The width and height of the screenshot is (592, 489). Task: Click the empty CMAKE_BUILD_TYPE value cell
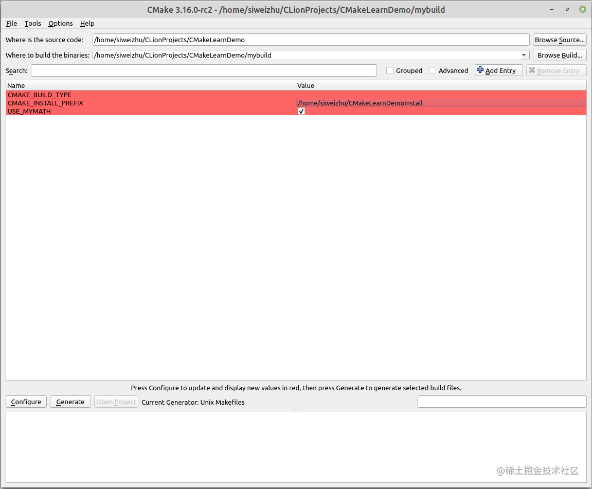pyautogui.click(x=441, y=95)
